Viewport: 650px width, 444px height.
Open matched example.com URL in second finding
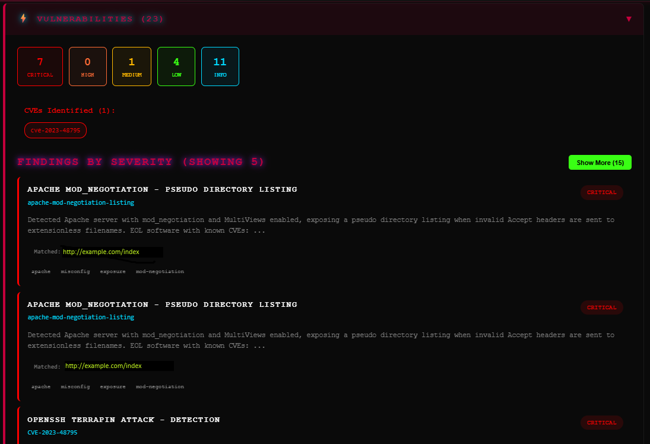click(x=103, y=366)
